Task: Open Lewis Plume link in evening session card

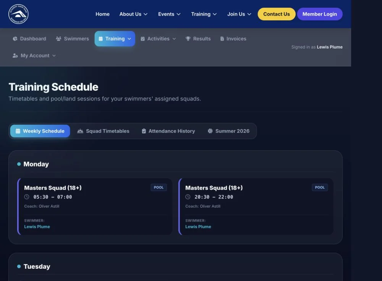Action: 198,227
